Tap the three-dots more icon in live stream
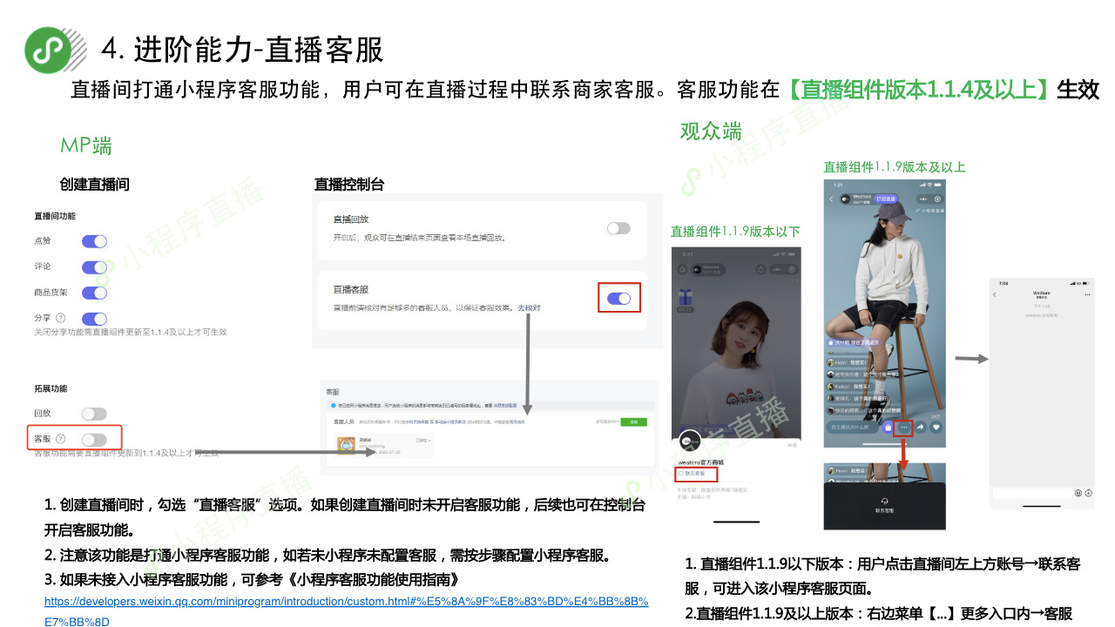1115x627 pixels. click(x=904, y=428)
